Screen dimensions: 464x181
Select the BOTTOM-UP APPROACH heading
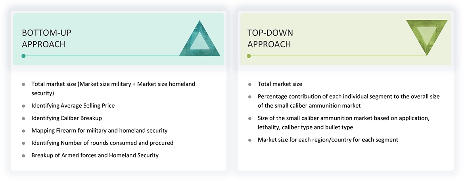click(x=47, y=38)
